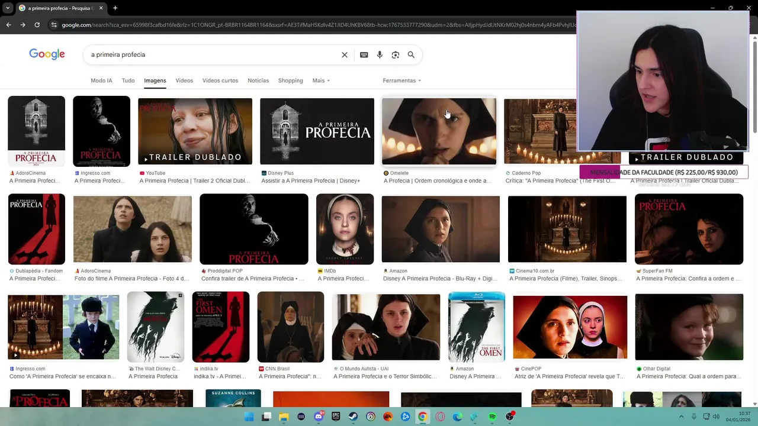The image size is (758, 426).
Task: Open Opera GX from the taskbar
Action: pos(440,417)
